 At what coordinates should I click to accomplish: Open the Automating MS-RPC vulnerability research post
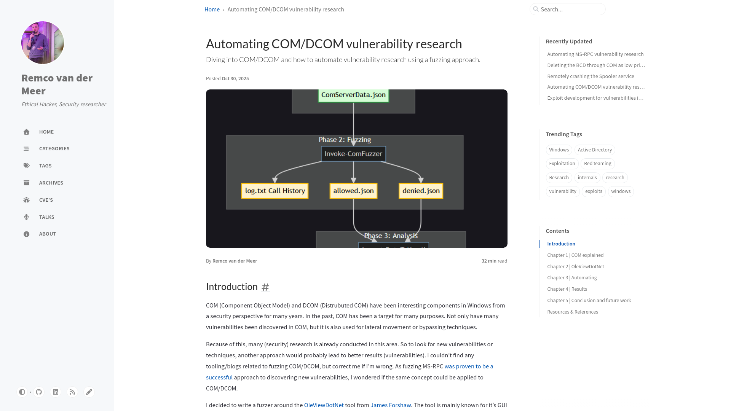tap(595, 54)
